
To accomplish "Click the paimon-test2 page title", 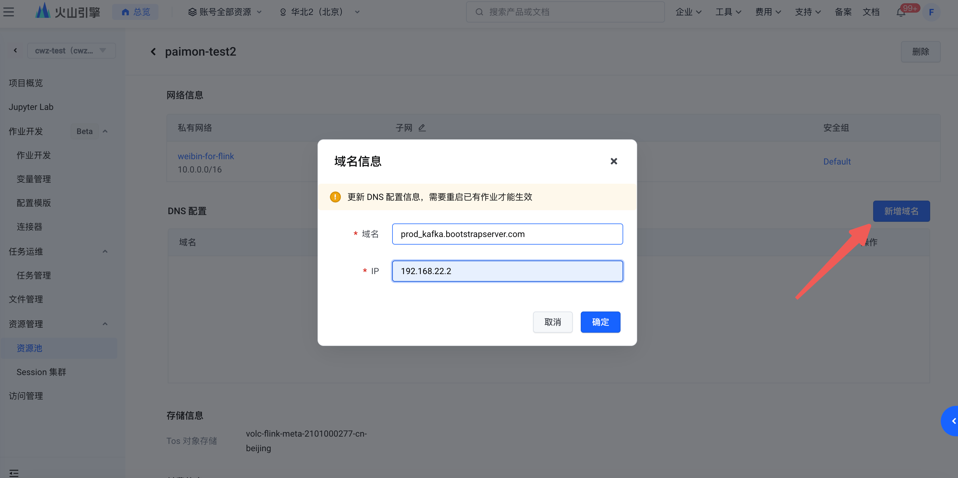I will [x=201, y=52].
